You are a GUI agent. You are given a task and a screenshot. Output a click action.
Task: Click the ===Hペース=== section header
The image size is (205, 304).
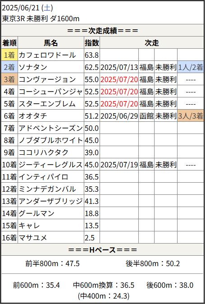coord(103,250)
